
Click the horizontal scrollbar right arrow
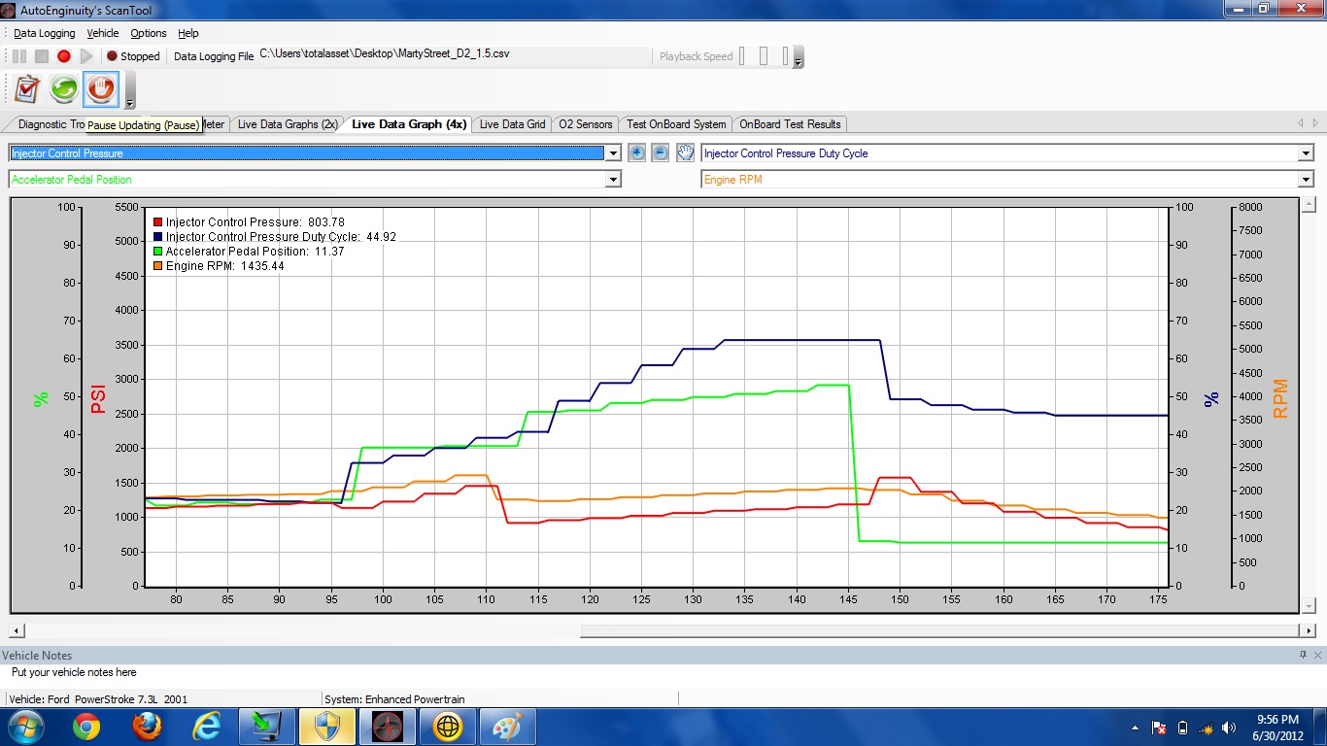click(x=1309, y=630)
